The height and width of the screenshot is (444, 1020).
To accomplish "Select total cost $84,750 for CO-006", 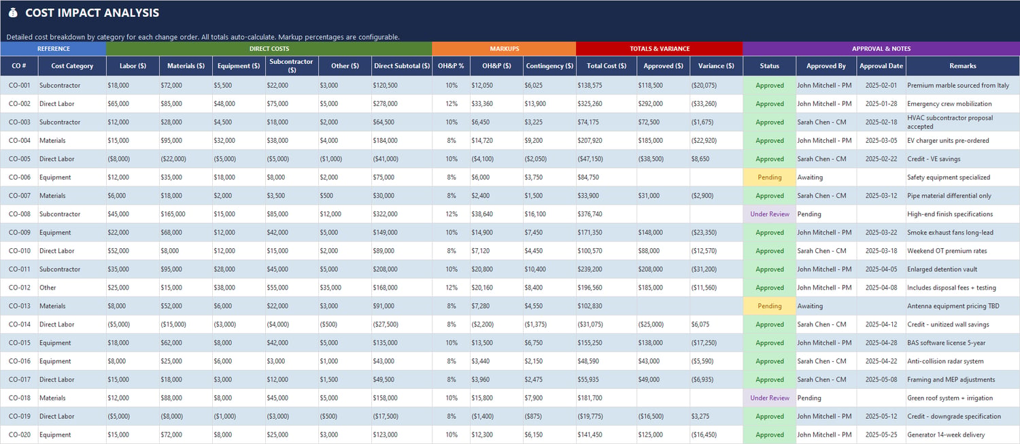I will click(607, 177).
